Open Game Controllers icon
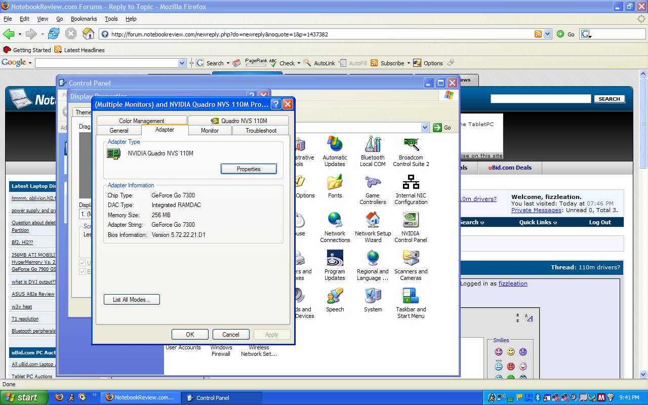 coord(373,189)
